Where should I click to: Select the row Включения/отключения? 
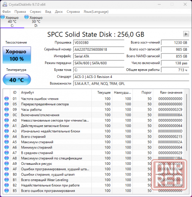[94, 115]
